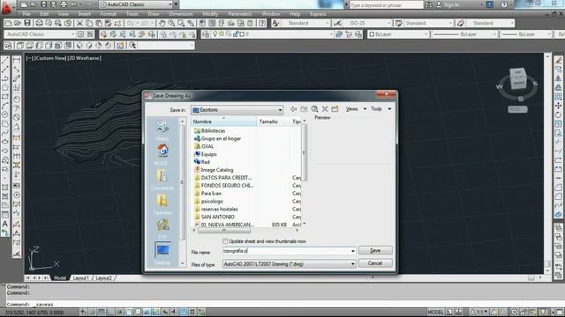Select the house icon place in the sidebar

tap(162, 154)
